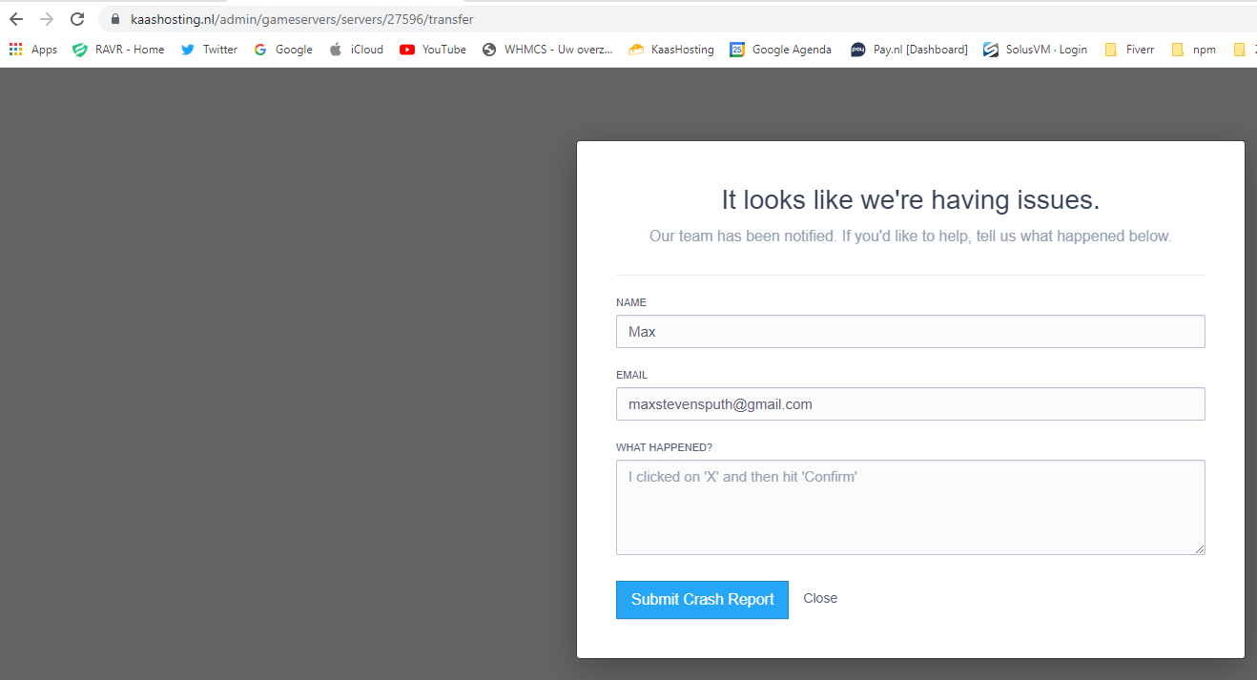Viewport: 1257px width, 680px height.
Task: Click the Name input field
Action: coord(910,332)
